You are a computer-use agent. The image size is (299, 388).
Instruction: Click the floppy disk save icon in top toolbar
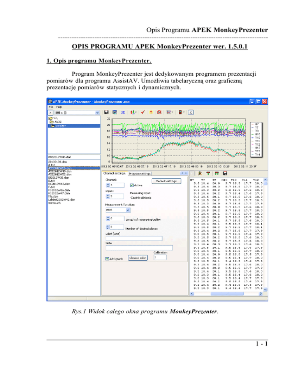(x=106, y=112)
